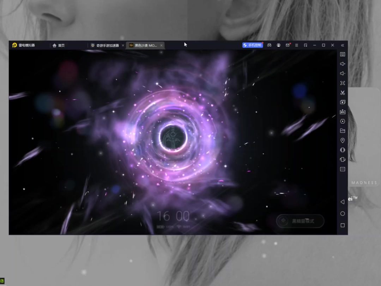Click the blue 手机控制 button
Image resolution: width=381 pixels, height=286 pixels.
click(x=253, y=45)
